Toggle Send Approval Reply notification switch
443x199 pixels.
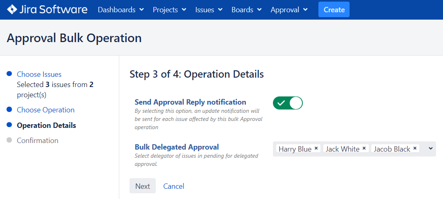(x=288, y=103)
